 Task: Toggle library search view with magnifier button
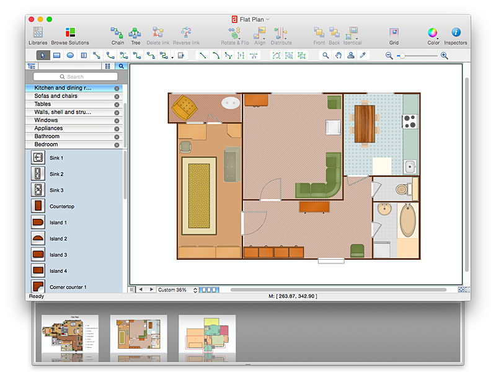tap(121, 66)
